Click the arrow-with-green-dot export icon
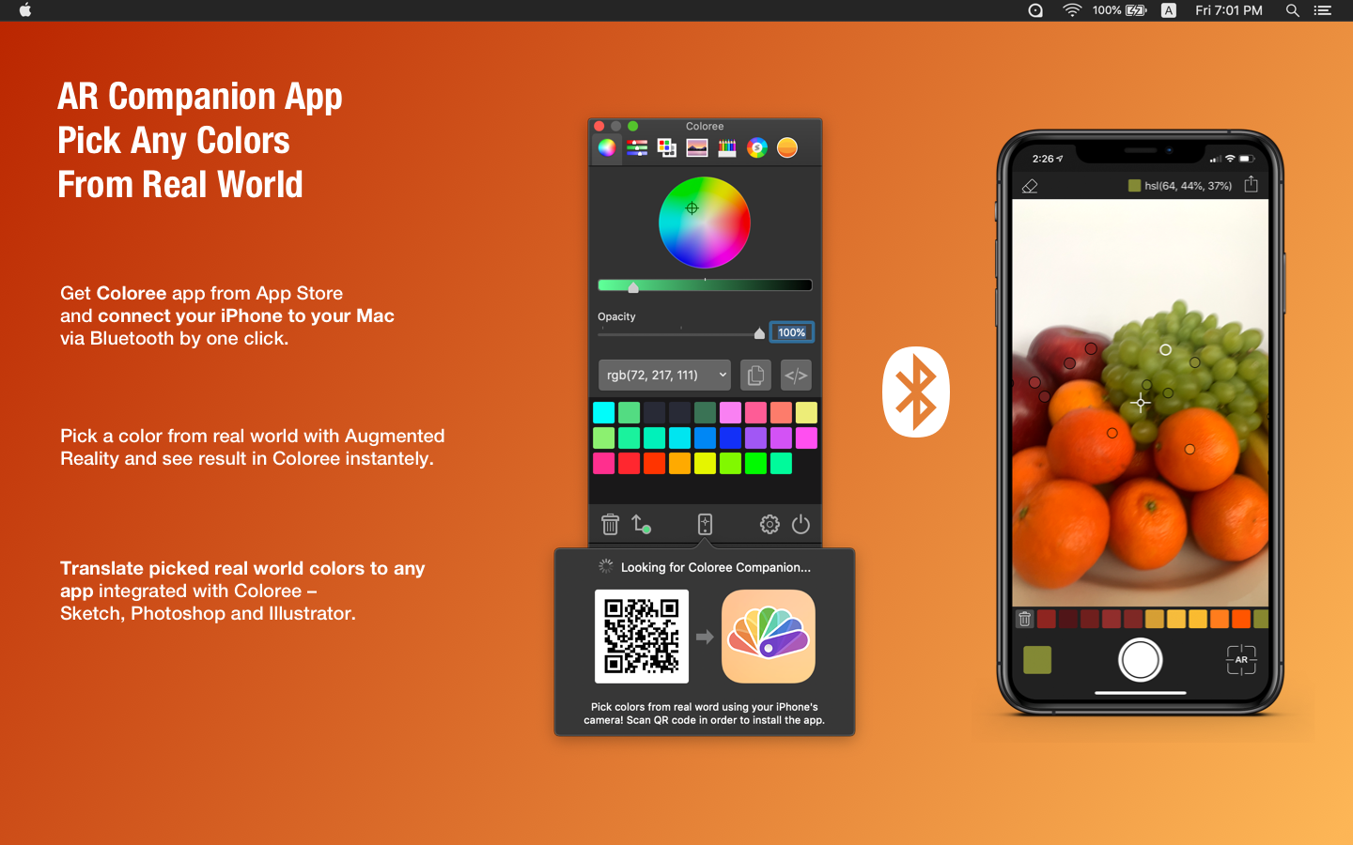The image size is (1353, 845). [642, 524]
